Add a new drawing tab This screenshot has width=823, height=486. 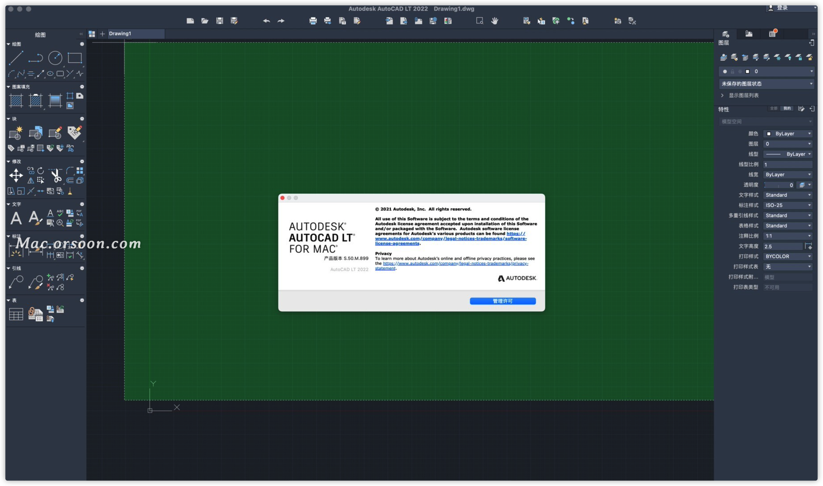tap(102, 33)
